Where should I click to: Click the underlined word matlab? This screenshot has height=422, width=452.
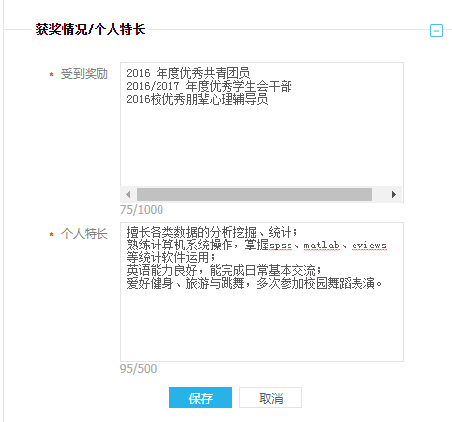[x=322, y=246]
